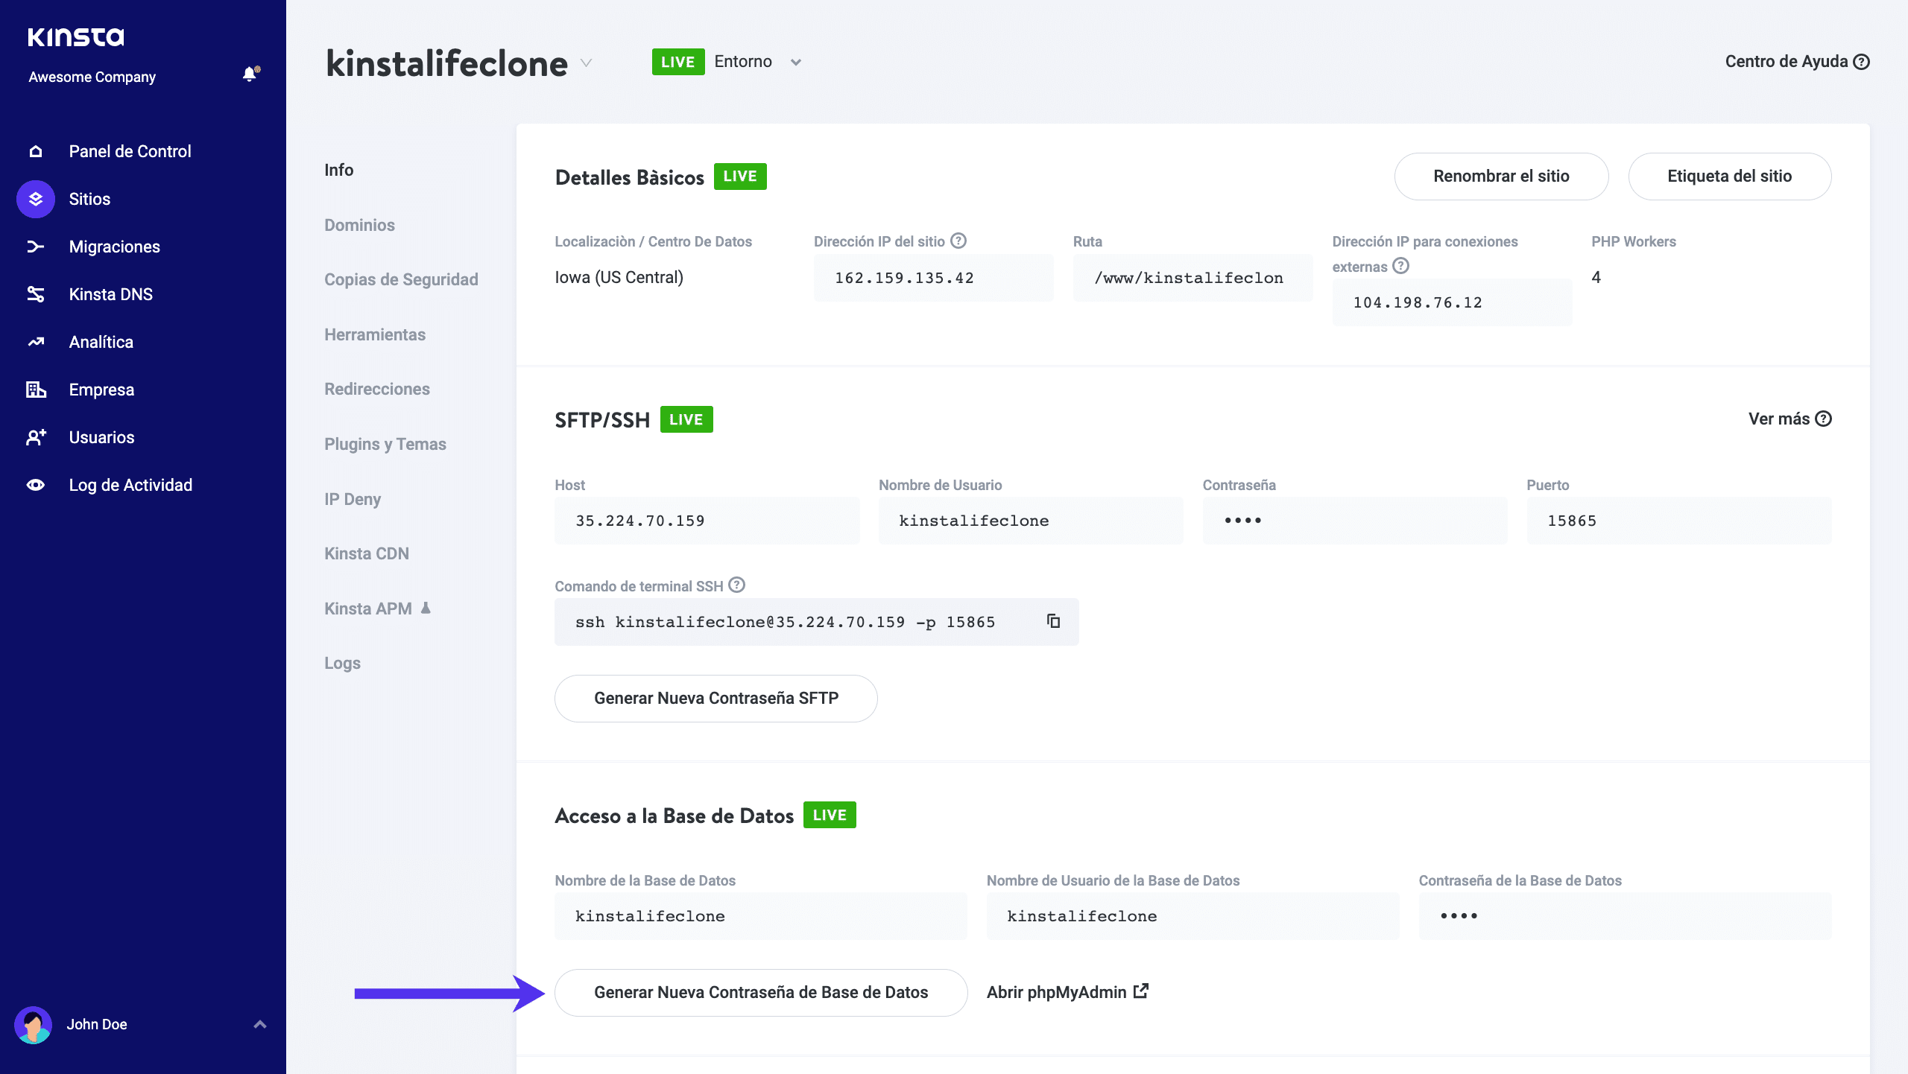Image resolution: width=1908 pixels, height=1074 pixels.
Task: Switch to the Dominios tab
Action: [359, 225]
